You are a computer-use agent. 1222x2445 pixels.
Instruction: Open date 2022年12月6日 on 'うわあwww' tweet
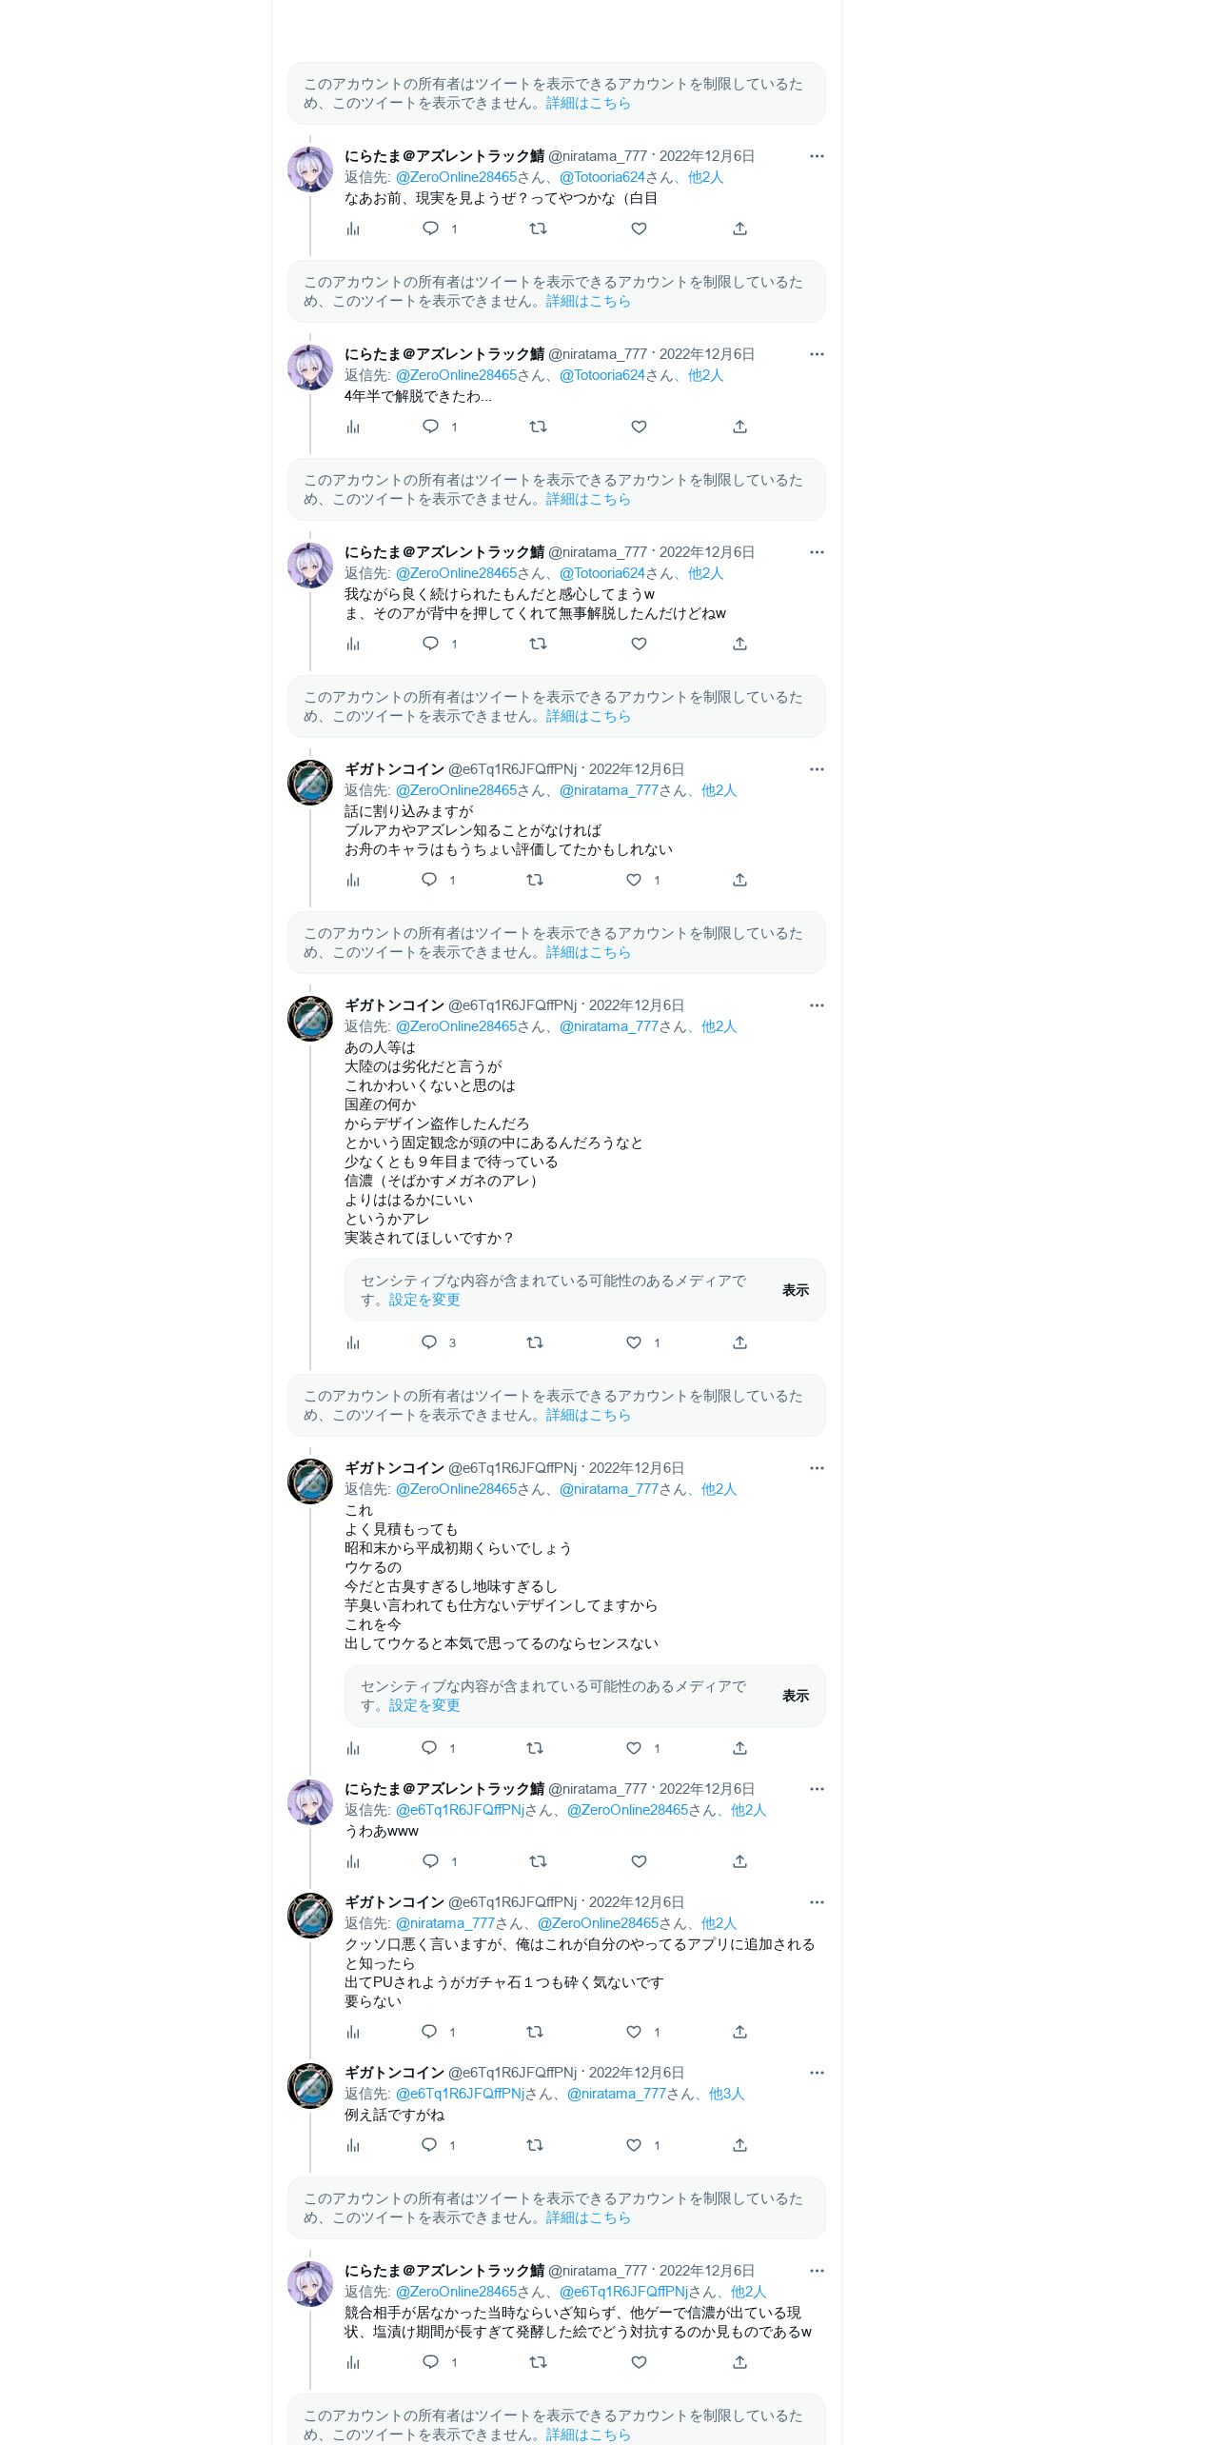[x=707, y=1789]
